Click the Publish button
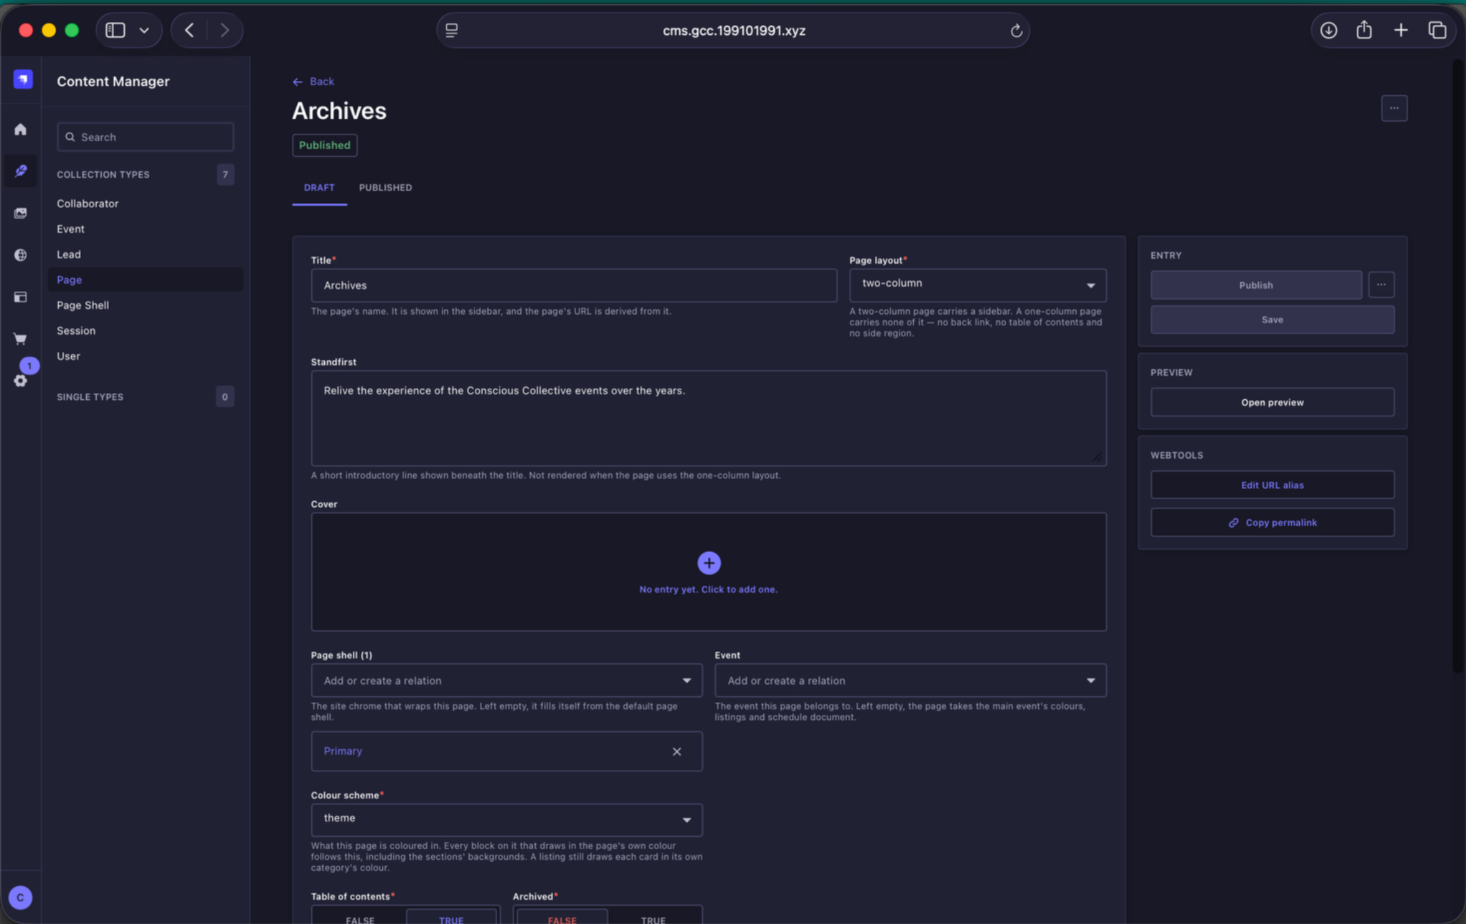This screenshot has width=1466, height=924. [1255, 285]
